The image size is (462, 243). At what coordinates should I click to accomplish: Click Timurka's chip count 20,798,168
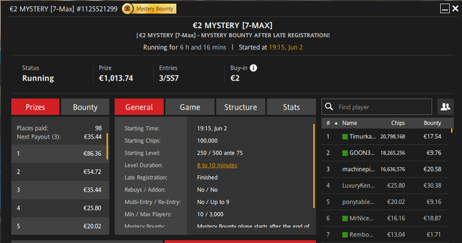click(x=393, y=137)
